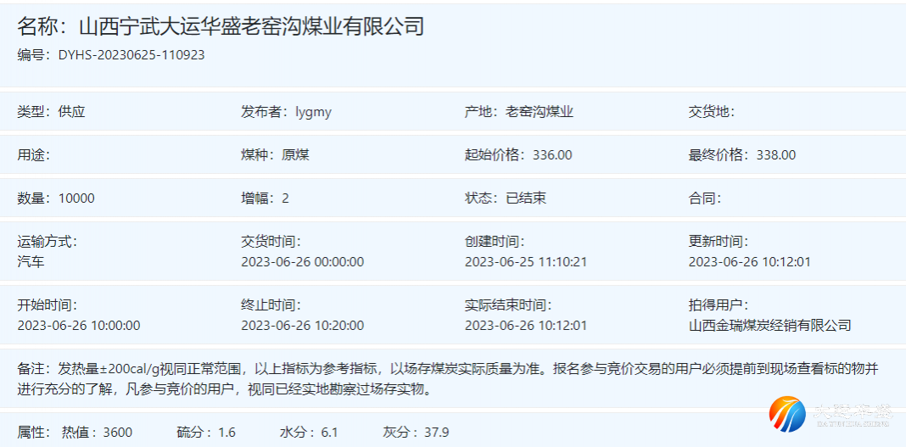This screenshot has height=447, width=906.
Task: Click the quantity value 10000
Action: [x=76, y=198]
